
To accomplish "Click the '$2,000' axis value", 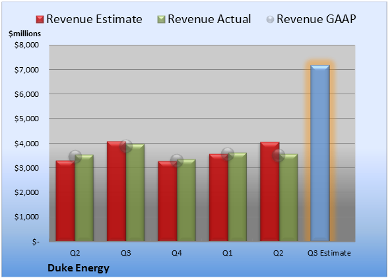I will coord(26,192).
